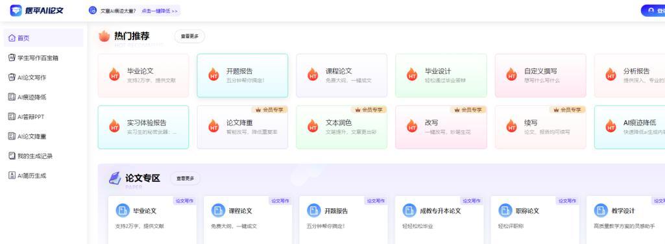The image size is (665, 244).
Task: Click the 摆平AI论文 logo icon
Action: point(16,10)
